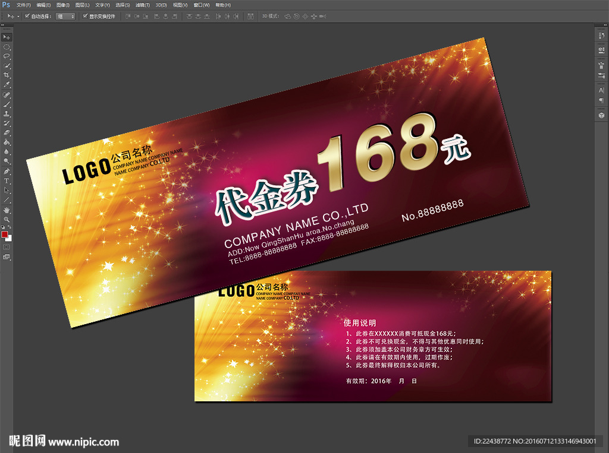Select the Dodge tool

[x=7, y=161]
